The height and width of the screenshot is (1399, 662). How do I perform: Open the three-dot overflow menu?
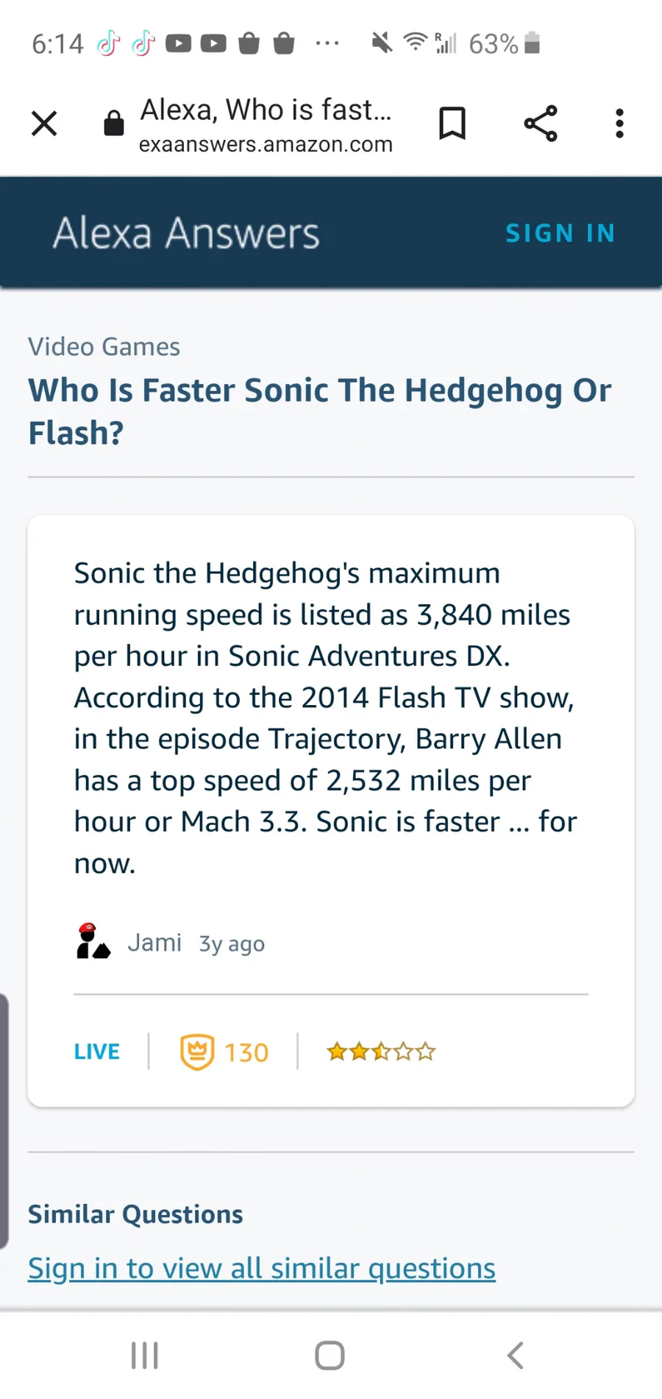coord(619,124)
